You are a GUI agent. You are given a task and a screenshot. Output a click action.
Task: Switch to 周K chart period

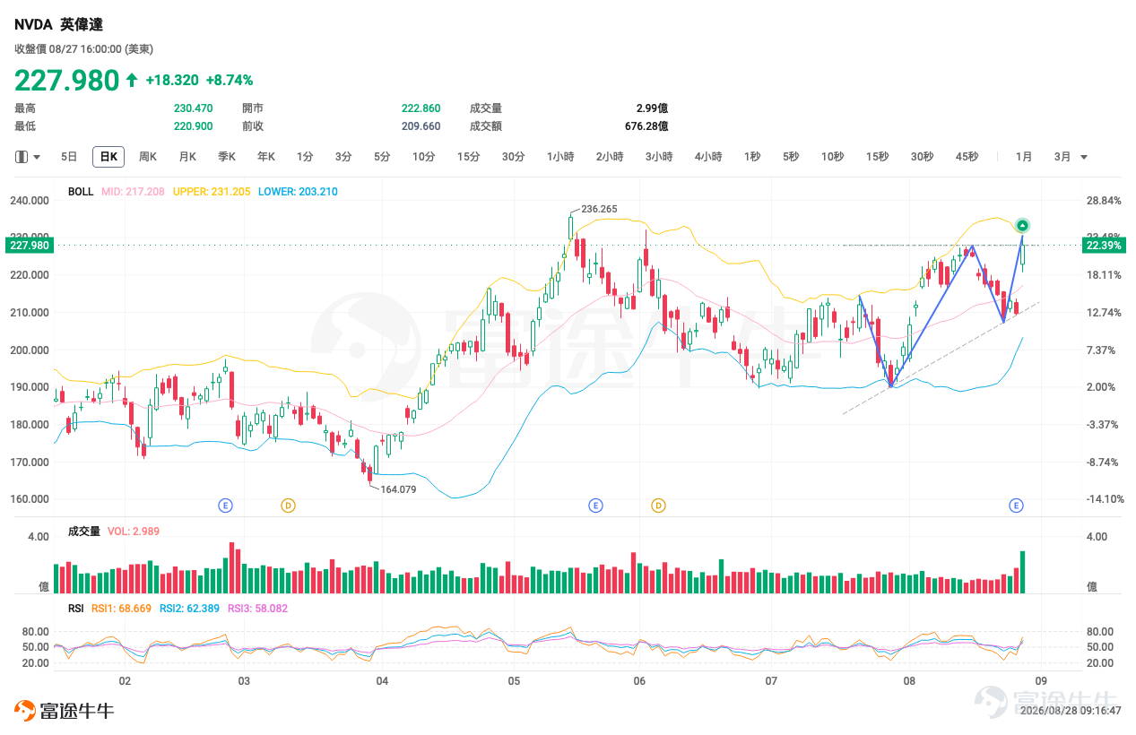point(148,157)
